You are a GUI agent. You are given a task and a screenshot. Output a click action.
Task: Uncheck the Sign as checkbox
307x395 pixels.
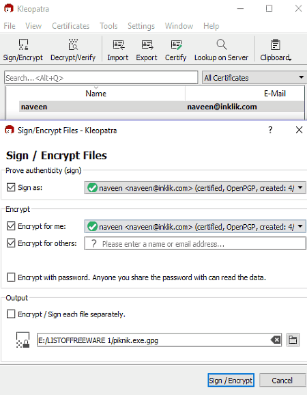point(11,187)
